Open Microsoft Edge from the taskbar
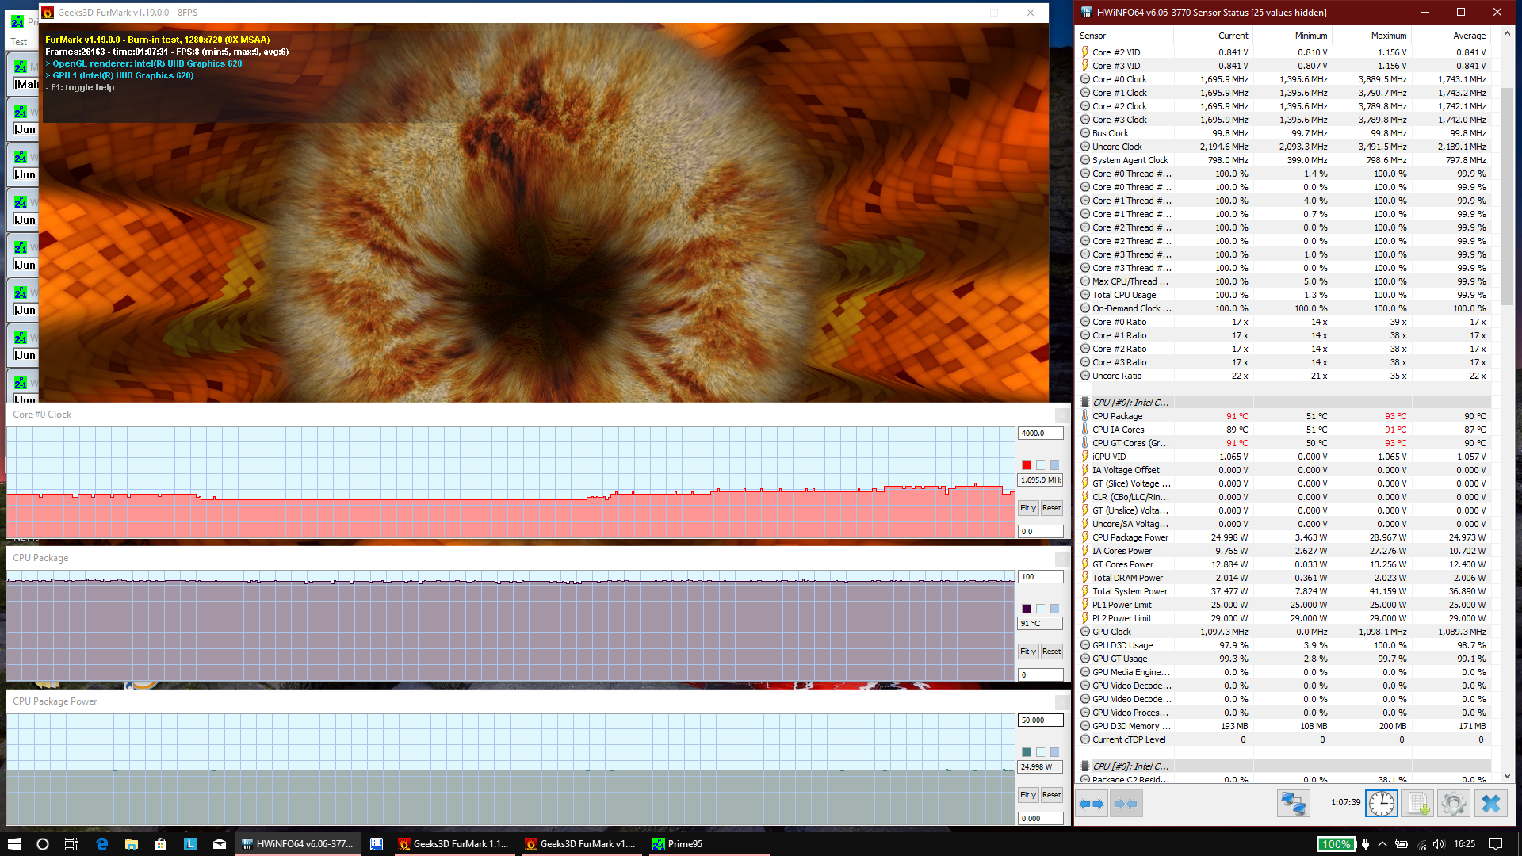 [x=101, y=844]
